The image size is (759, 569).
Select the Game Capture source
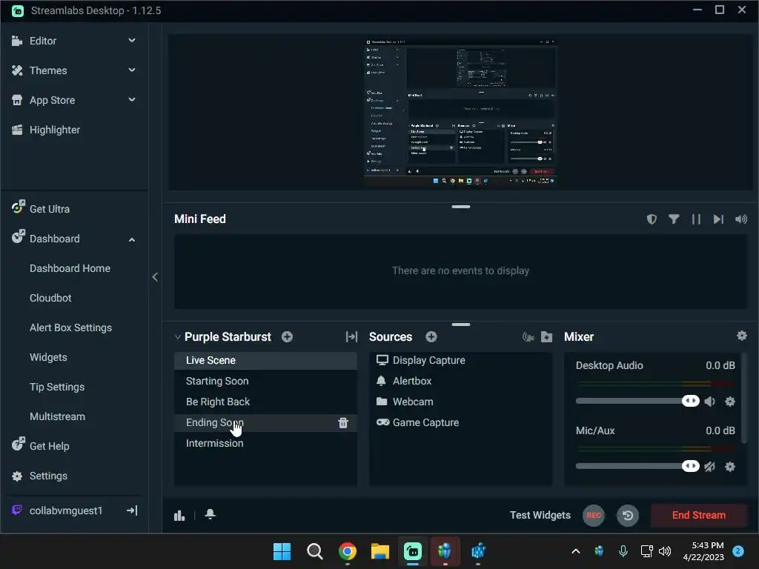(460, 423)
